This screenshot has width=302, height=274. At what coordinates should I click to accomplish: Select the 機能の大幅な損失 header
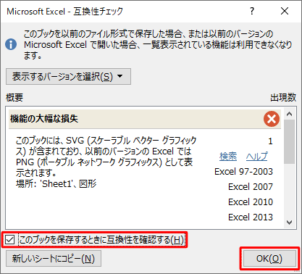pos(145,119)
